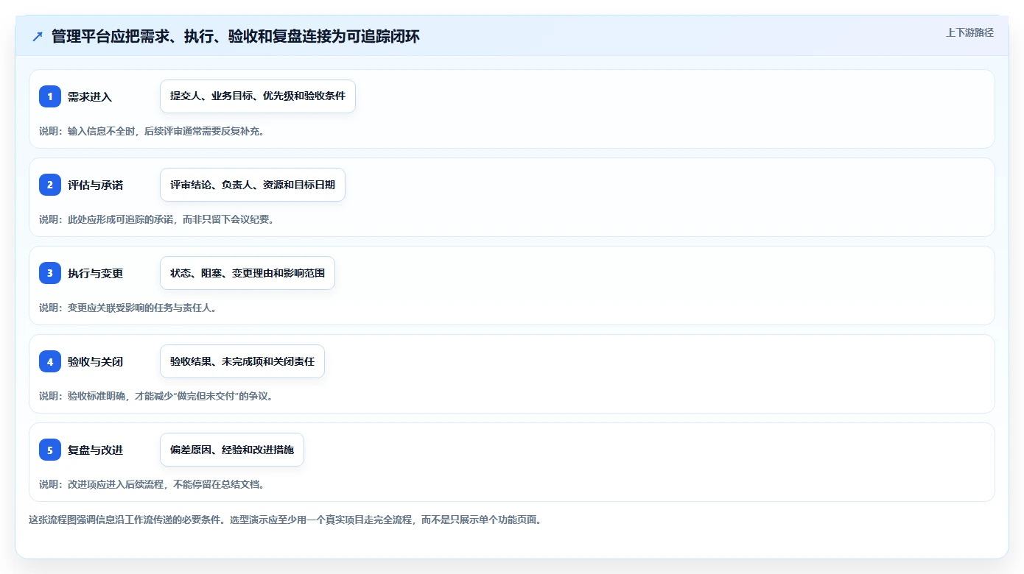The image size is (1024, 574).
Task: Click the arrow icon beside the flowchart title
Action: (38, 36)
